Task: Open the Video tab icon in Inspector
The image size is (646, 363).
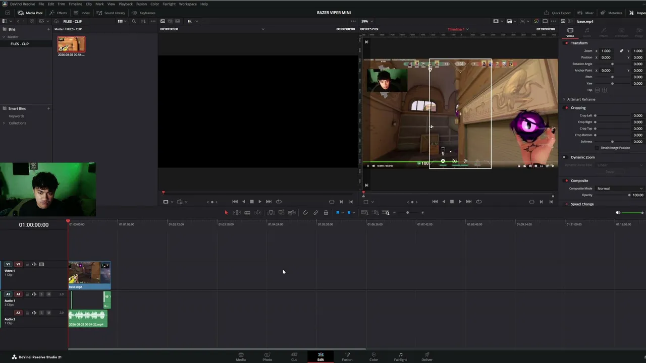Action: click(x=570, y=30)
